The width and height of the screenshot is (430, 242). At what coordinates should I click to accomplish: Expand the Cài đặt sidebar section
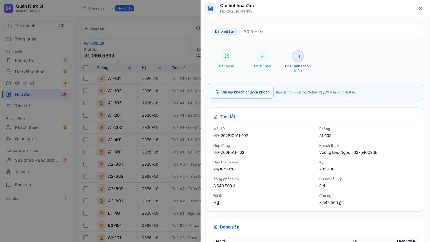tap(37, 198)
